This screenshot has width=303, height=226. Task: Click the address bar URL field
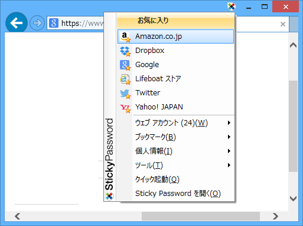click(x=76, y=23)
